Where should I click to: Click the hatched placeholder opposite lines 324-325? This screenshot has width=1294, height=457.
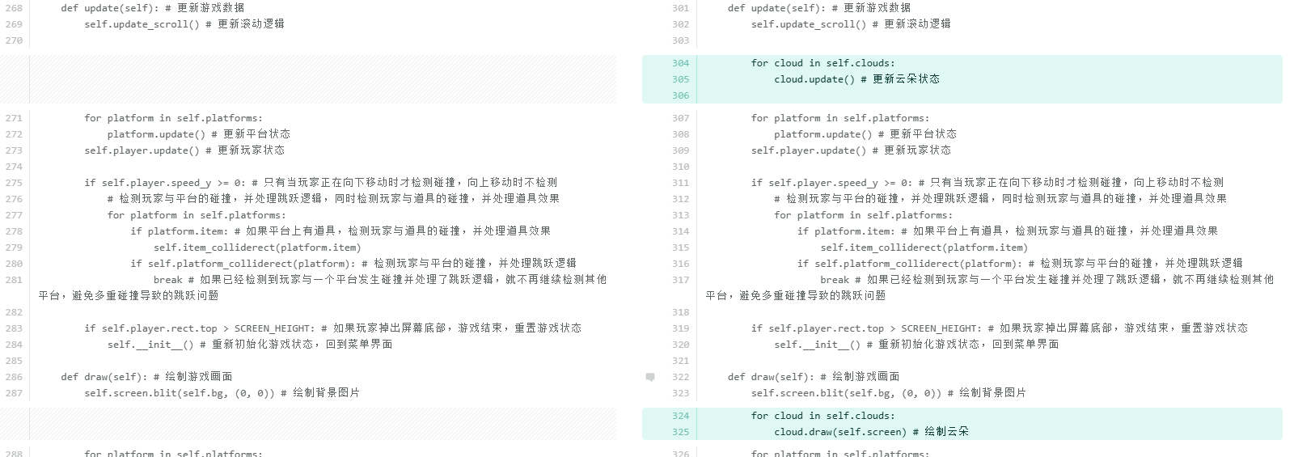(x=322, y=424)
